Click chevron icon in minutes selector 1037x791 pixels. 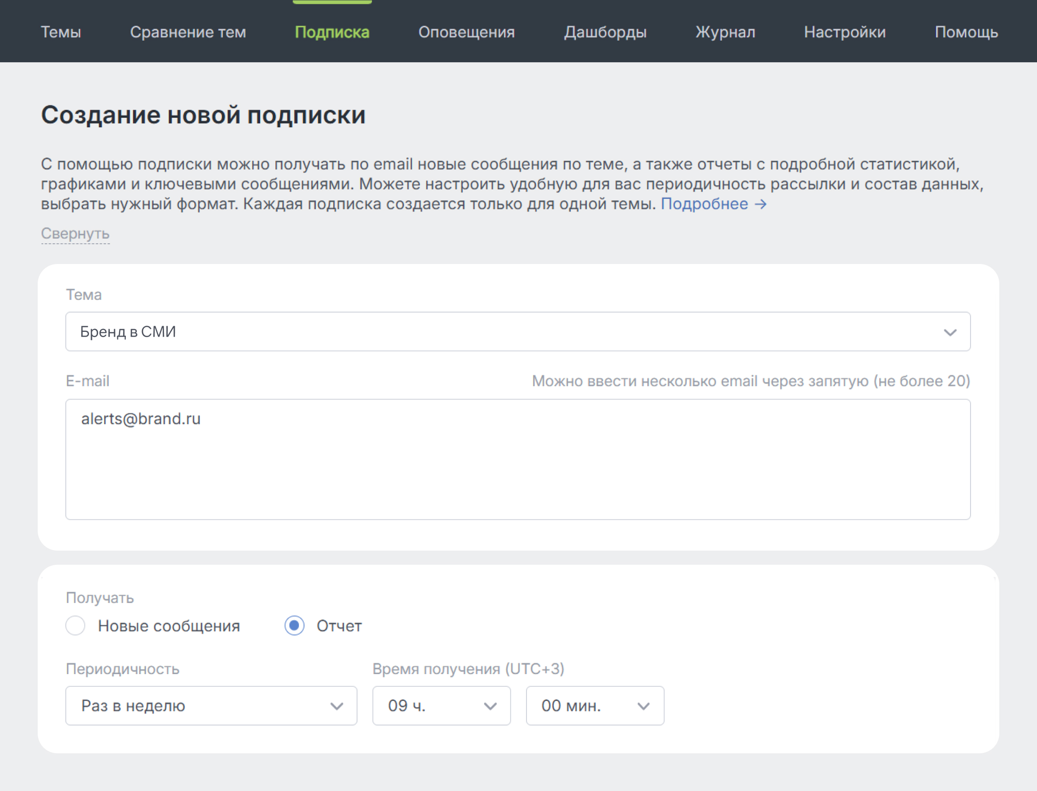click(643, 706)
